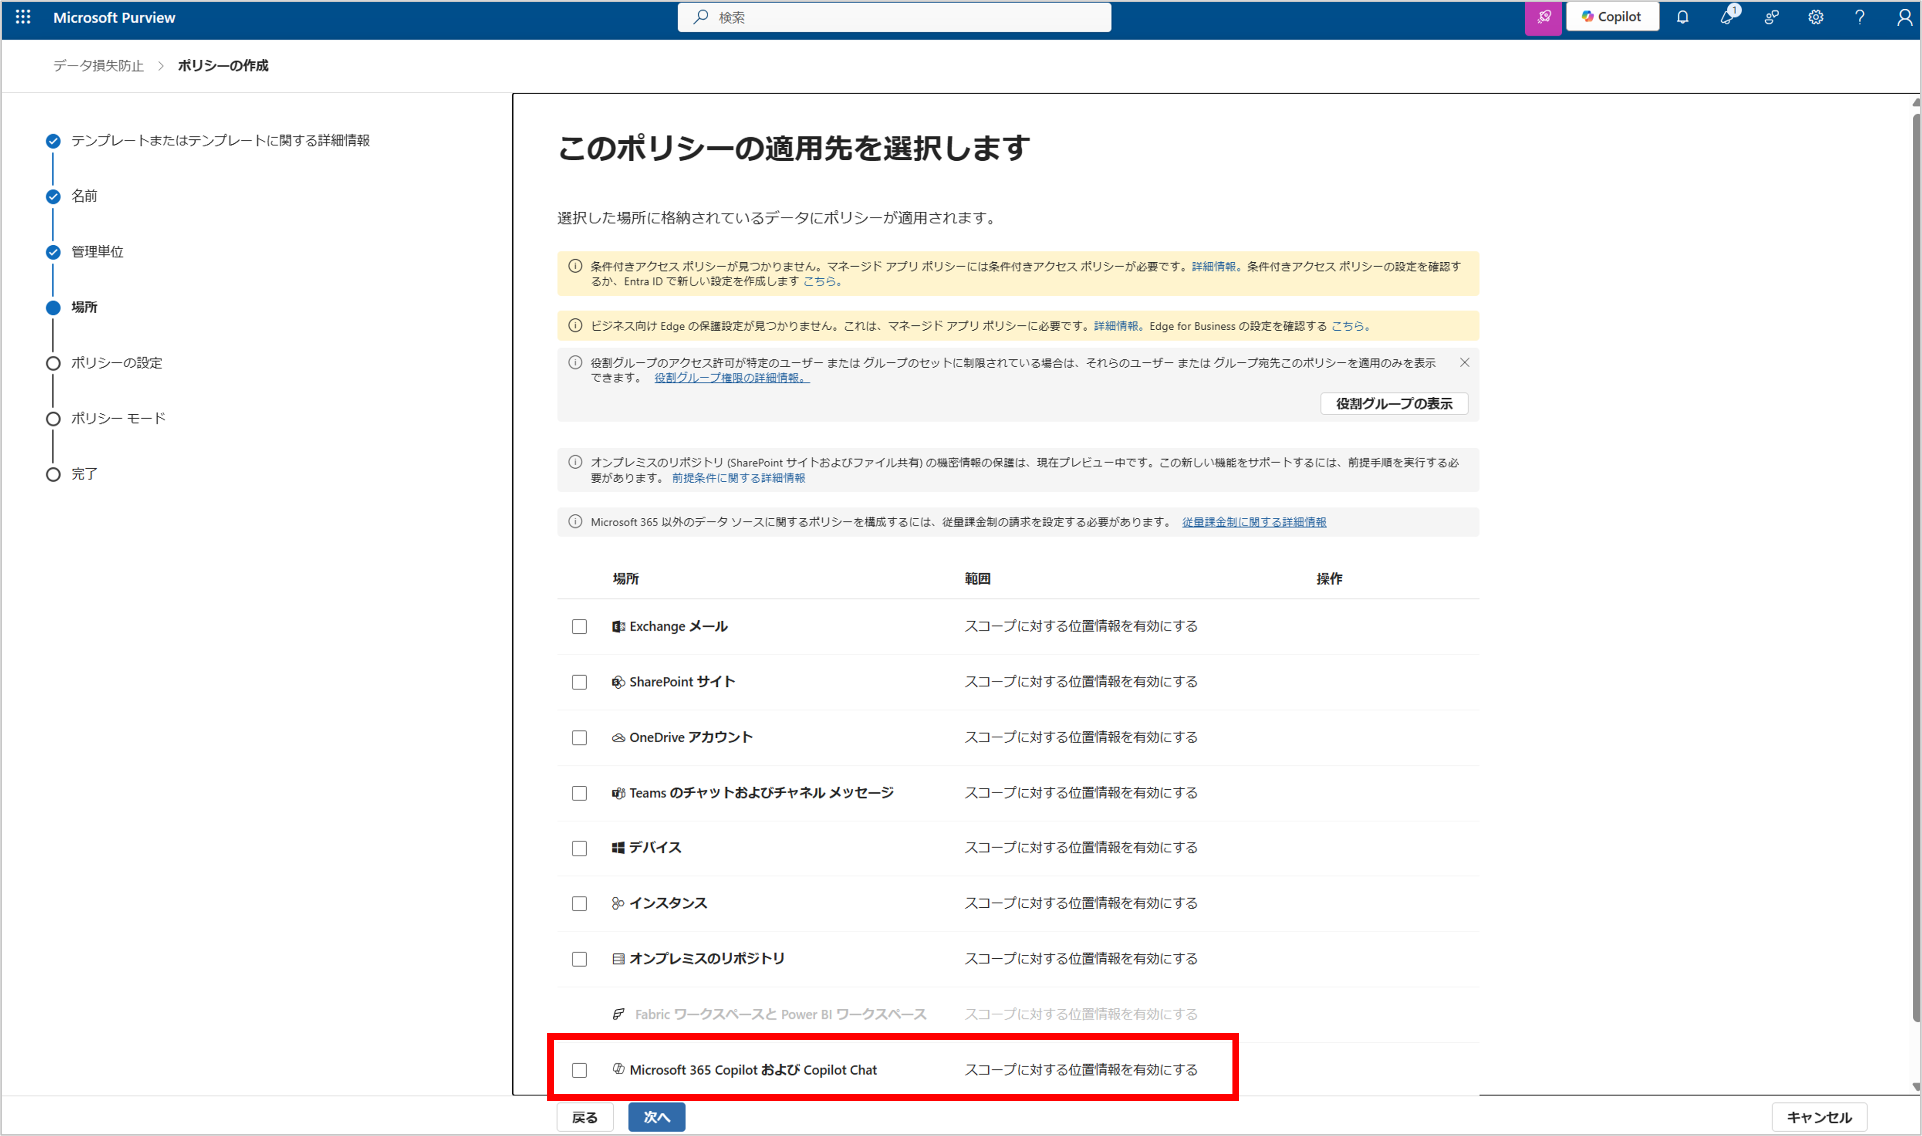Open the notifications bell icon
This screenshot has width=1922, height=1136.
[x=1682, y=17]
